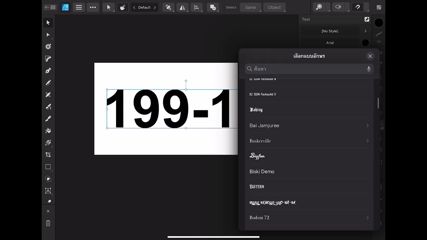
Task: Click the Same selection button
Action: (x=251, y=7)
